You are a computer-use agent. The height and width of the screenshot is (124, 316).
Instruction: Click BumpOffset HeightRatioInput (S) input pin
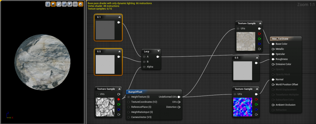tap(129, 112)
